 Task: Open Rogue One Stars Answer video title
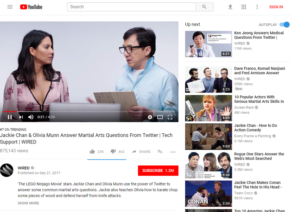click(259, 156)
